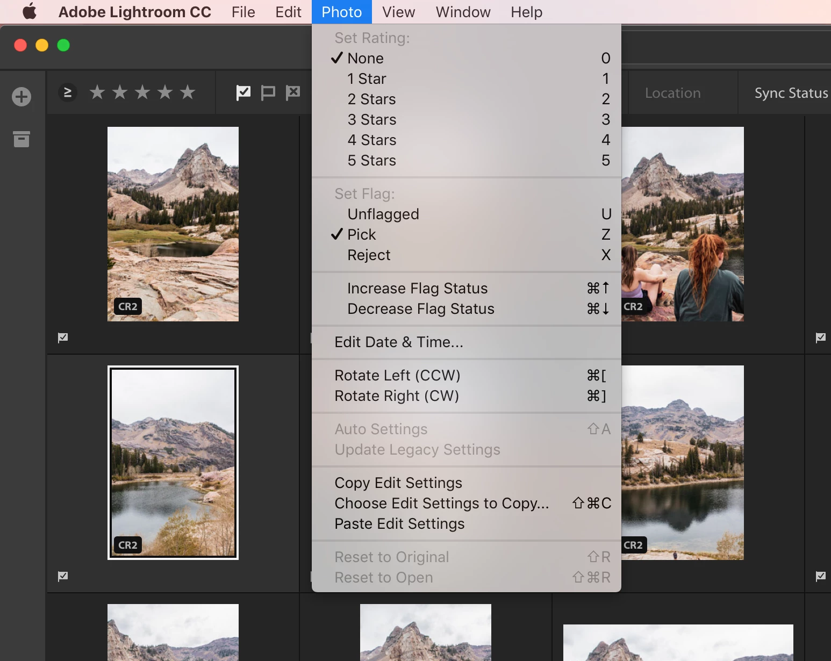Select the highlighted lake portrait thumbnail

[x=173, y=463]
